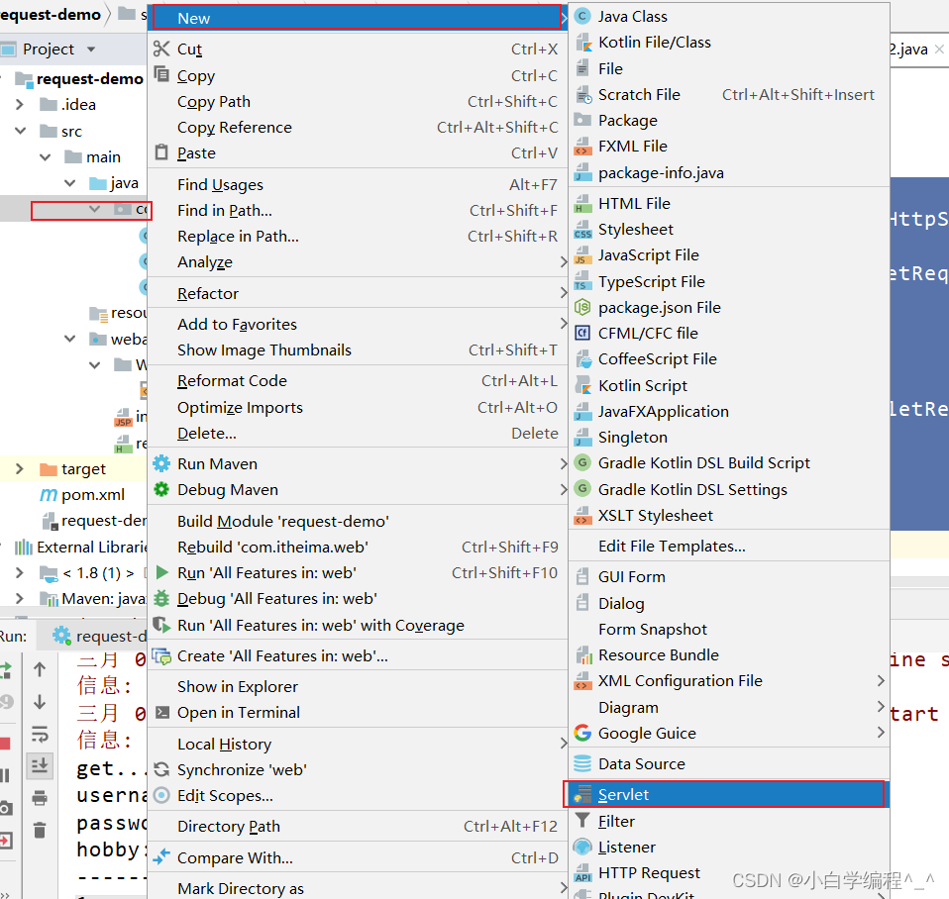Choose Local History menu entry
Image resolution: width=949 pixels, height=899 pixels.
point(357,744)
